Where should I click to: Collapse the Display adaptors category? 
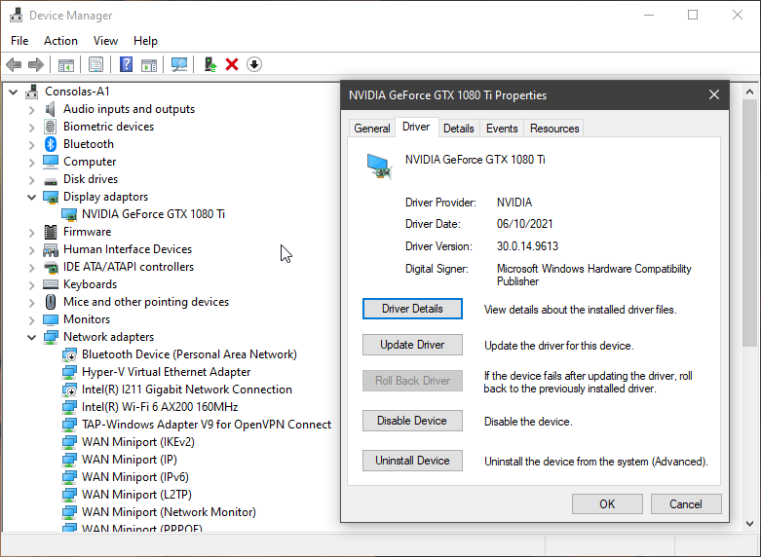[31, 197]
